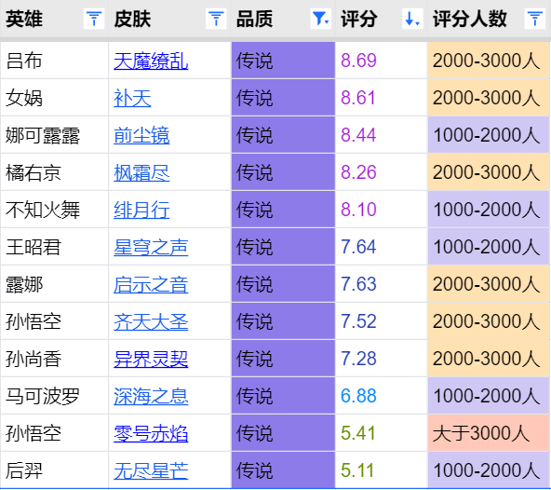Viewport: 551px width, 490px height.
Task: Follow the 零号赤焰 link
Action: tap(151, 434)
